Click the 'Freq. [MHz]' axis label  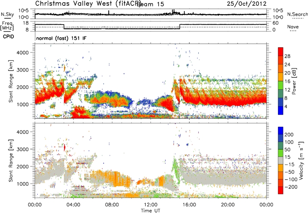pyautogui.click(x=7, y=26)
